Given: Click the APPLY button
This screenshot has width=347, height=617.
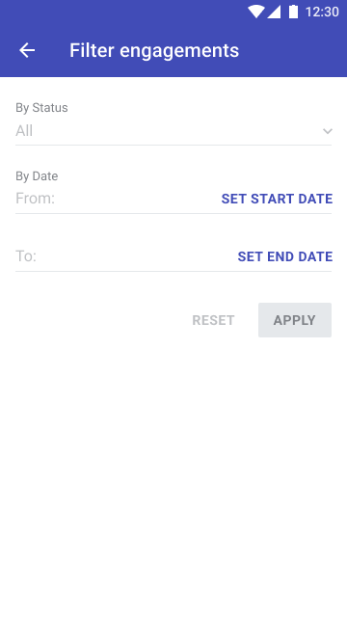Looking at the screenshot, I should [295, 320].
